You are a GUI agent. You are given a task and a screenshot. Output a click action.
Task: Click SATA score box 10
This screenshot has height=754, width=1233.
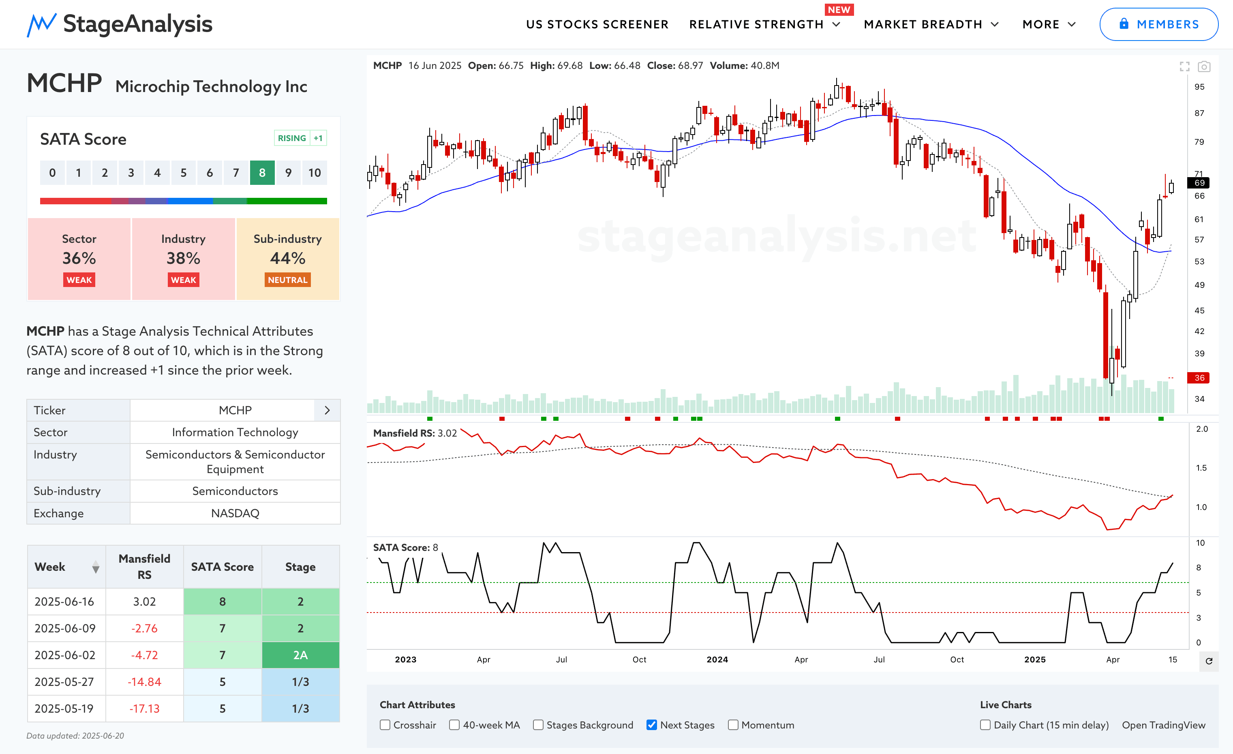pos(314,173)
